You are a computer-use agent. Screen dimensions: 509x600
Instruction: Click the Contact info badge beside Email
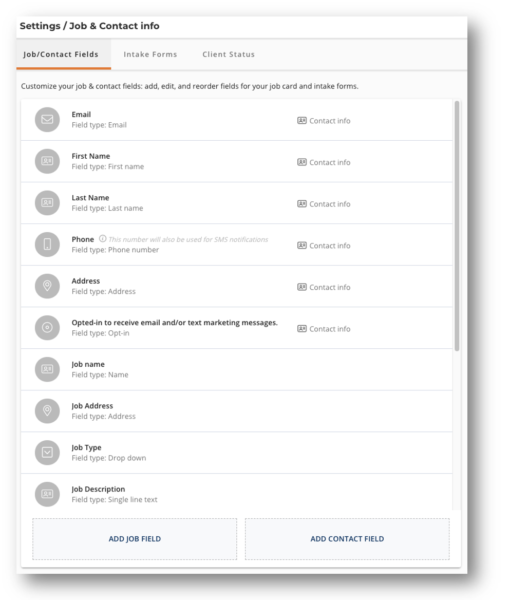324,121
